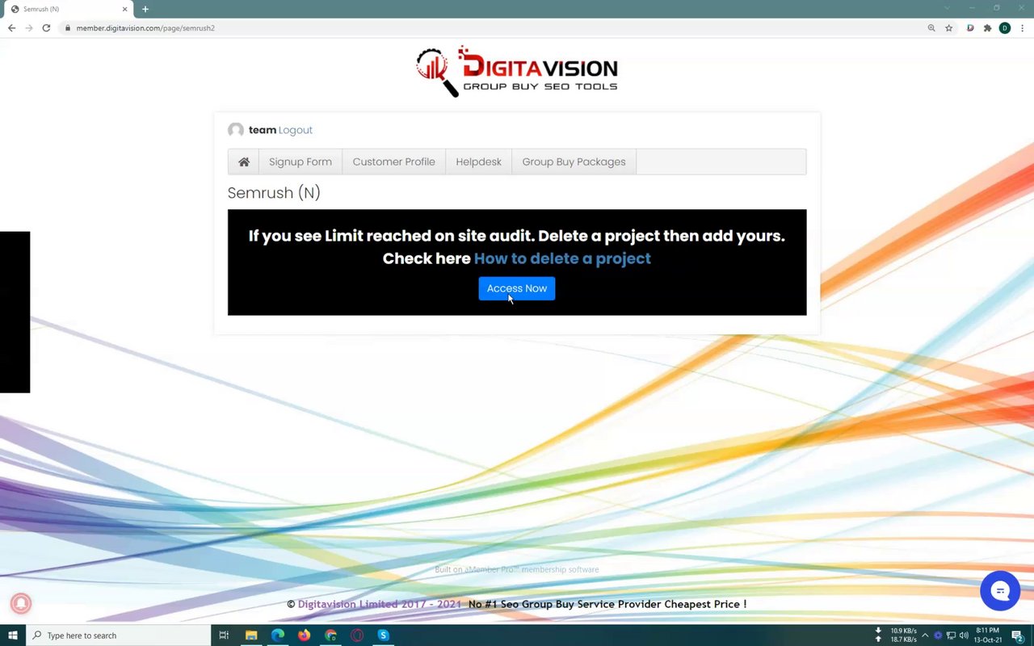Click the Access Now button
The width and height of the screenshot is (1034, 646).
[x=517, y=288]
